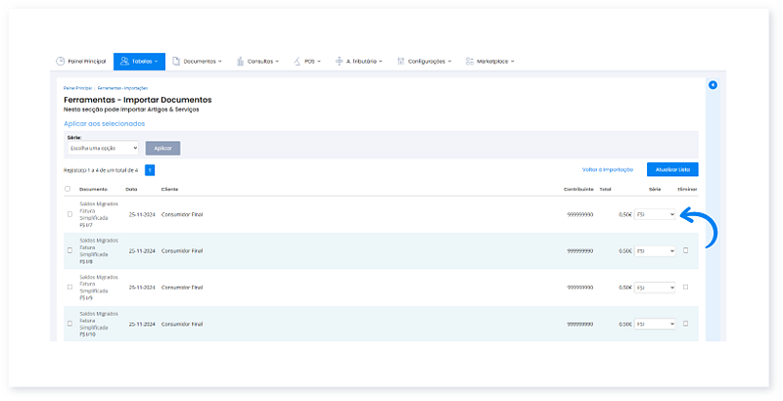
Task: Click the Tabelas users icon
Action: 124,61
